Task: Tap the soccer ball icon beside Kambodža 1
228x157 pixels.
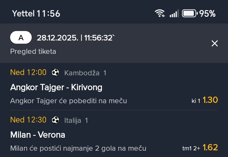Action: pos(55,73)
